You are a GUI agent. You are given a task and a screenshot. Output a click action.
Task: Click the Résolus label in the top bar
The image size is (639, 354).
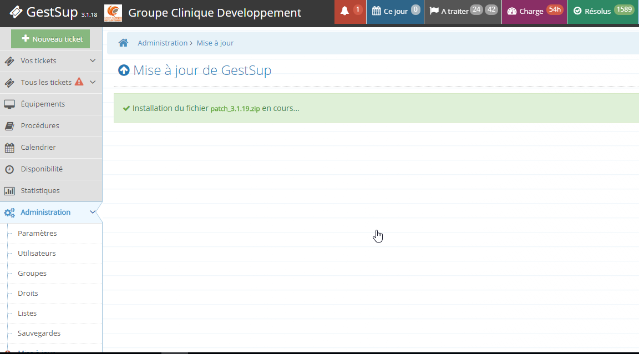[598, 12]
